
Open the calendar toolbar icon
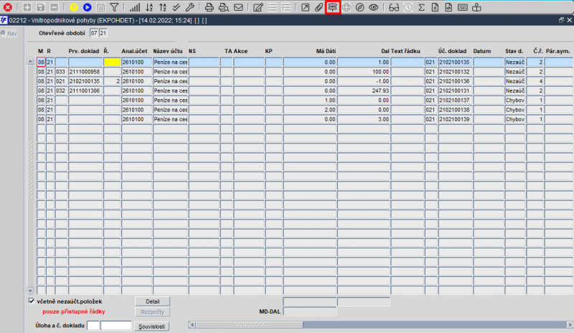pyautogui.click(x=100, y=7)
